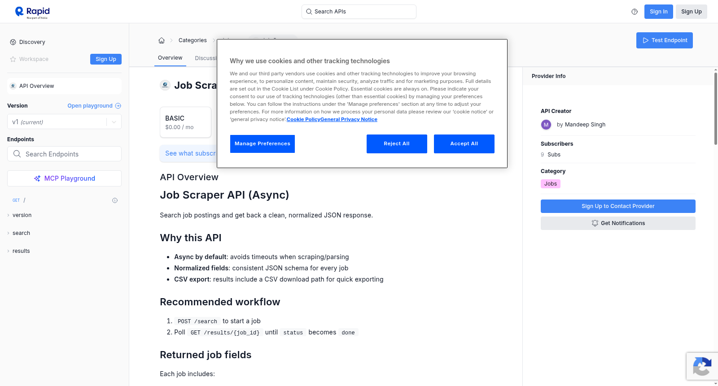Click Get Notifications button

click(x=618, y=223)
